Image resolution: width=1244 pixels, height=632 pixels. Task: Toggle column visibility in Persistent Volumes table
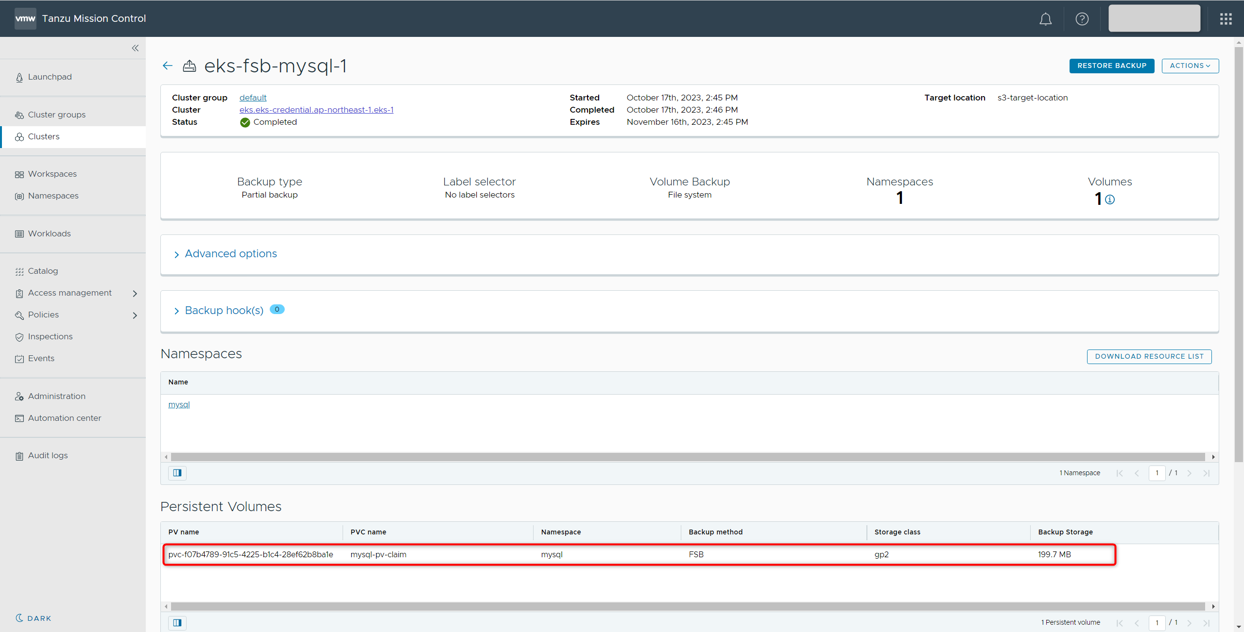tap(177, 622)
